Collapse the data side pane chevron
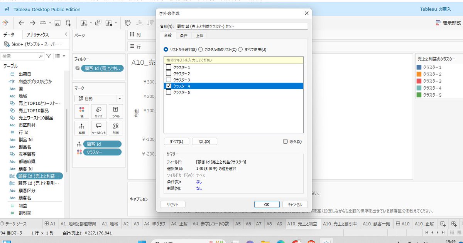Viewport: 463px width, 243px height. tap(66, 34)
